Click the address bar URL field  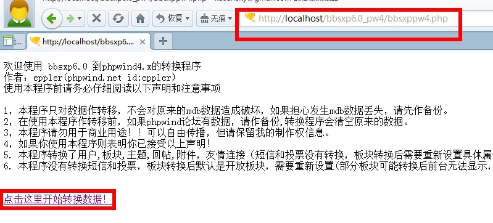[366, 18]
